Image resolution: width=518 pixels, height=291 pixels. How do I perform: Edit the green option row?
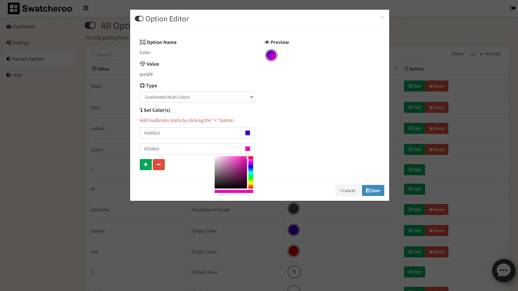point(414,149)
